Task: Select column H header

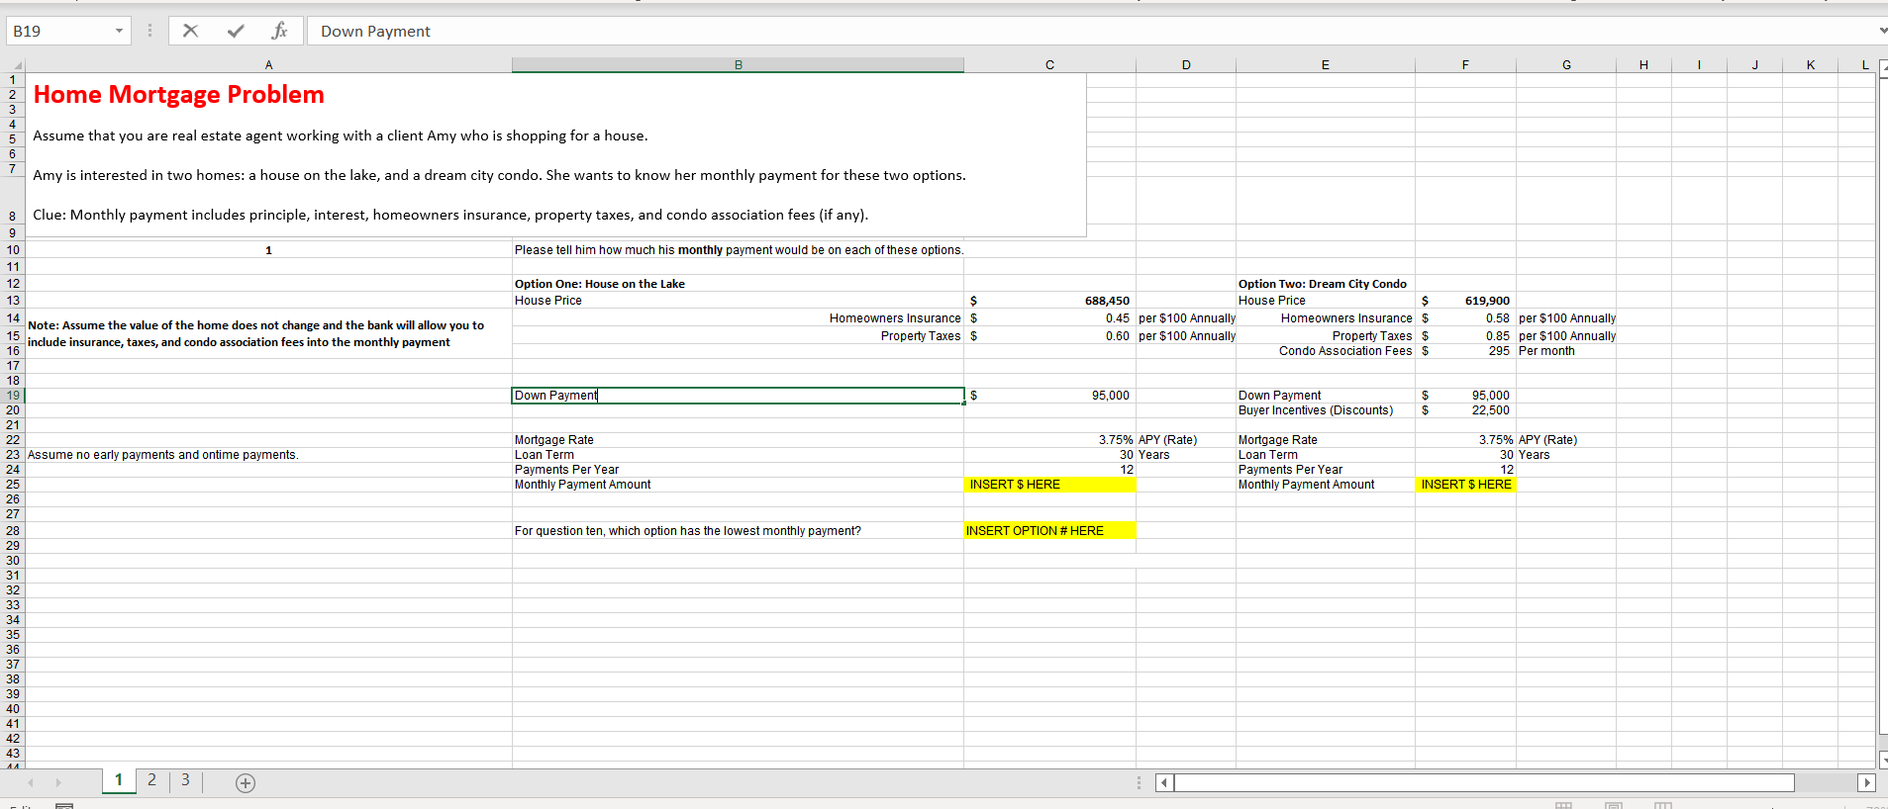Action: (1643, 65)
